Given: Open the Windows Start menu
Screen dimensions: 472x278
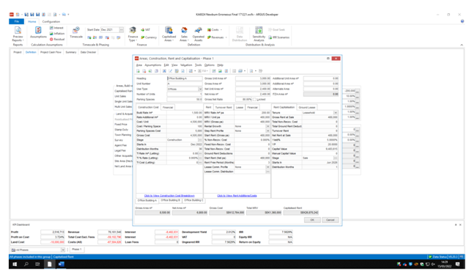Looking at the screenshot, I should [15, 264].
